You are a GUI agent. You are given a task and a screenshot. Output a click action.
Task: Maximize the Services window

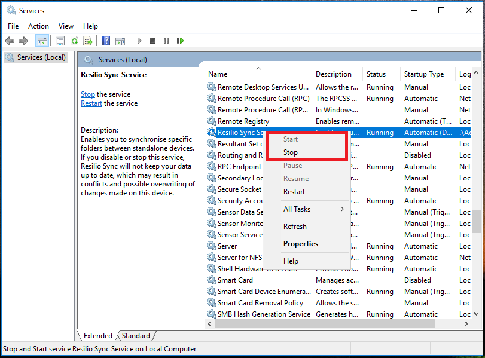(441, 10)
